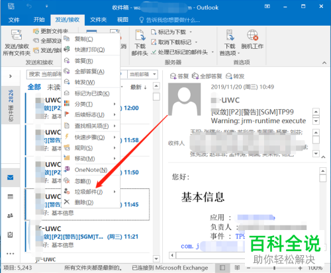
Task: Expand 移动(M) submenu
Action: tap(91, 159)
